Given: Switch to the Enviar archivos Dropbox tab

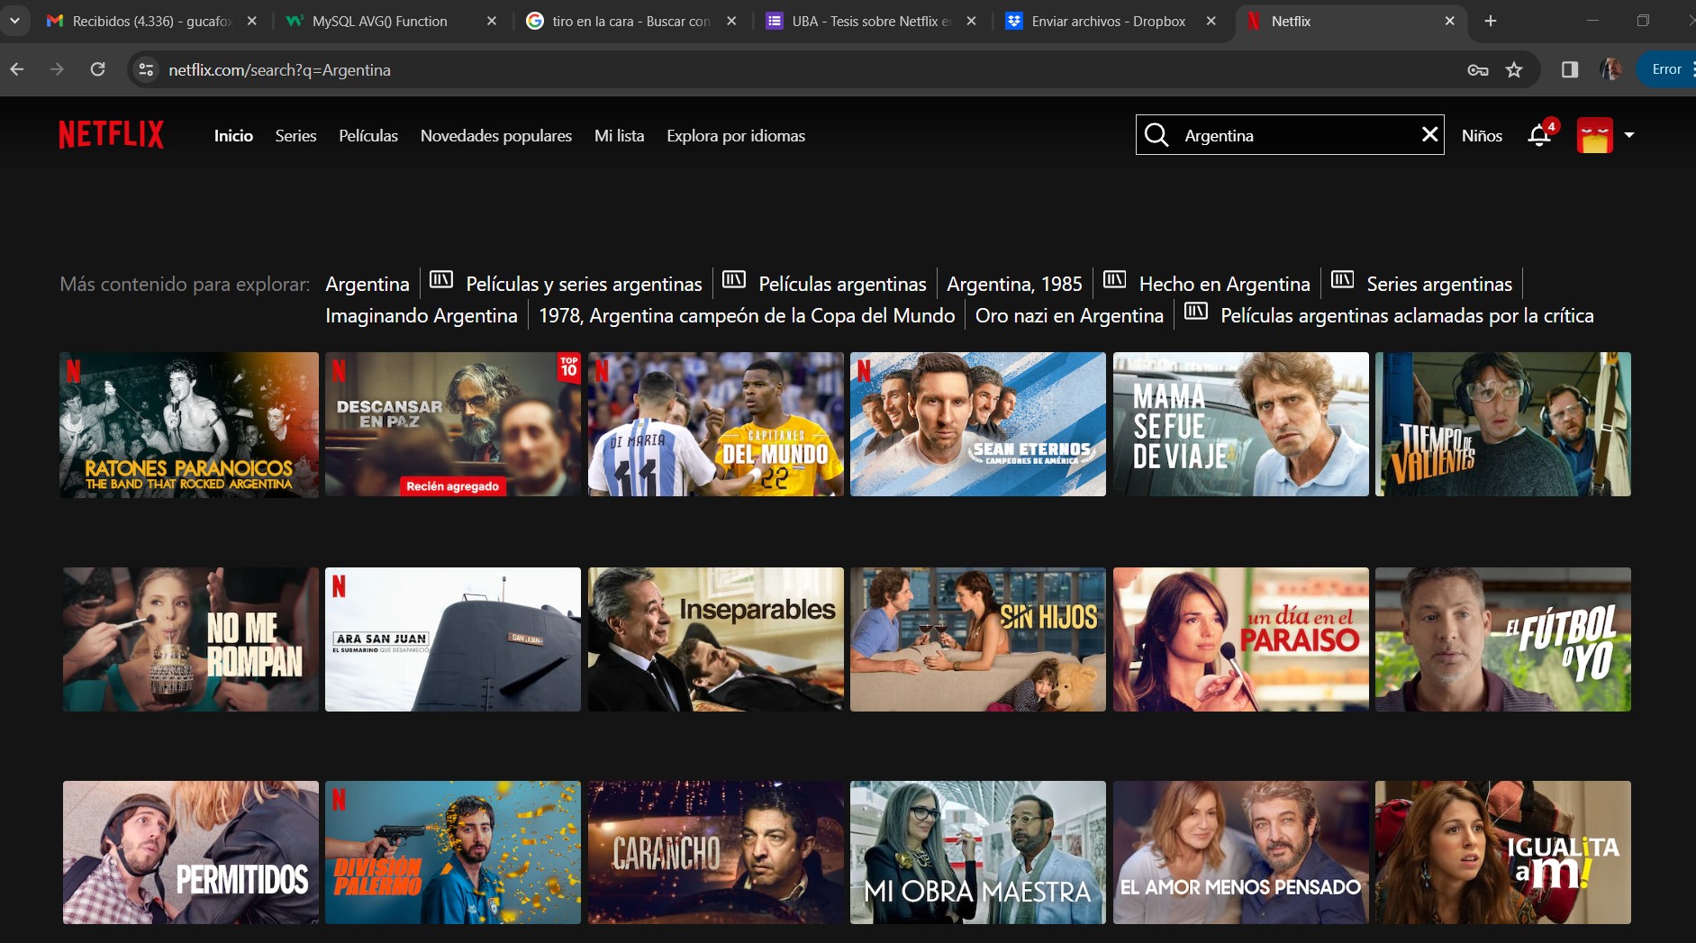Looking at the screenshot, I should point(1111,21).
